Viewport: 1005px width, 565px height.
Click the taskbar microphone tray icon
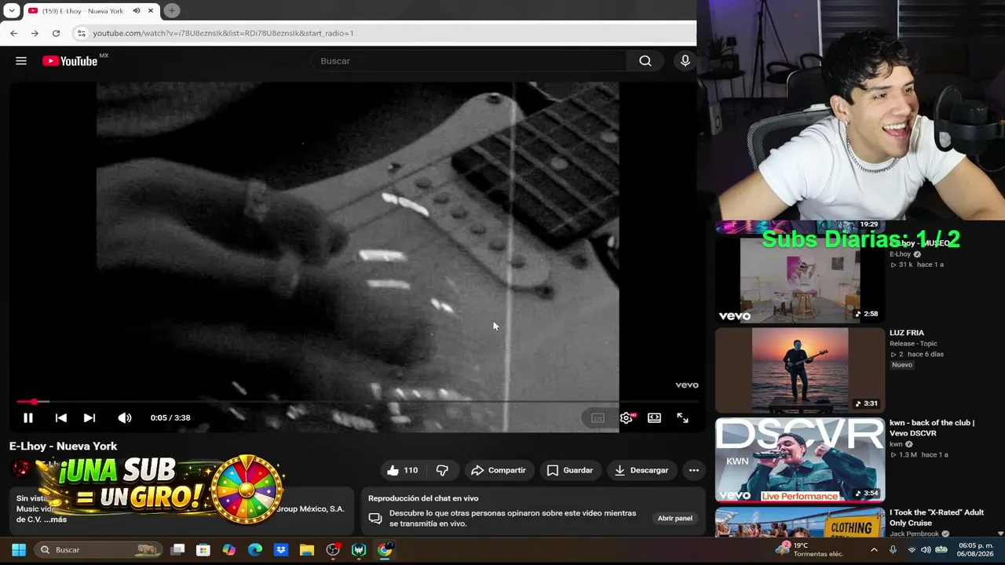click(893, 550)
